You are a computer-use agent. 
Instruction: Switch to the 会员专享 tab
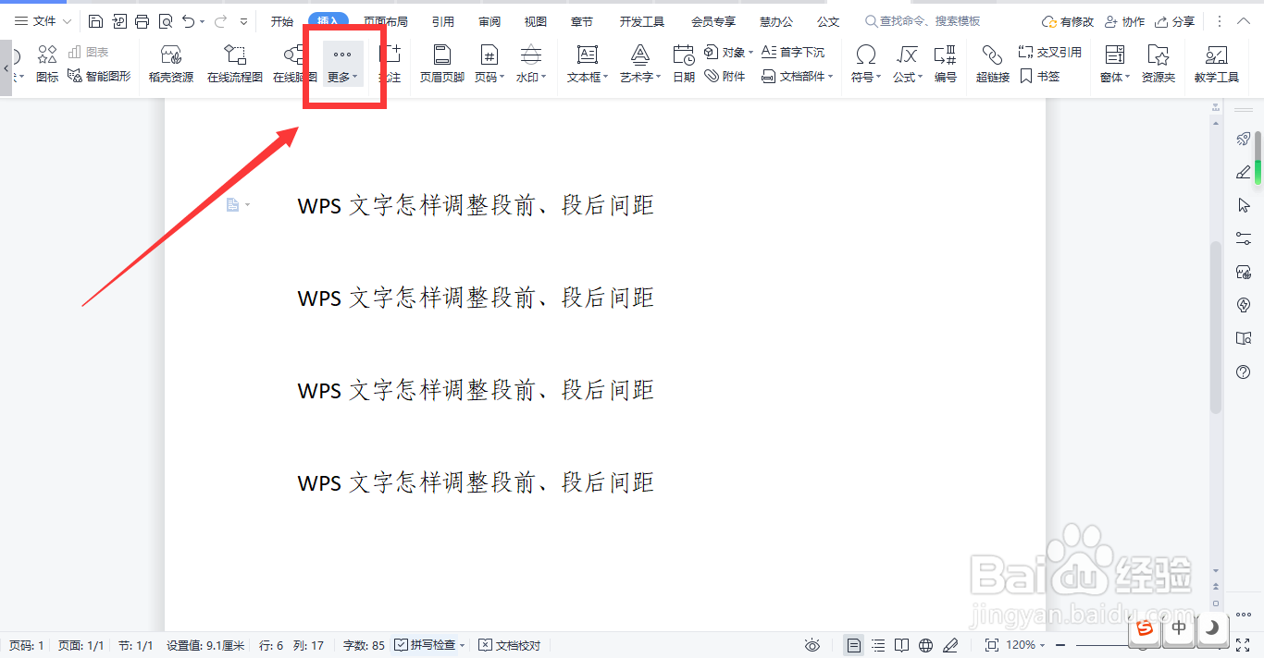click(x=713, y=21)
